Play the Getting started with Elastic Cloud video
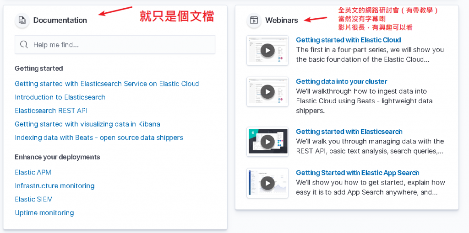The height and width of the screenshot is (233, 469). 267,50
